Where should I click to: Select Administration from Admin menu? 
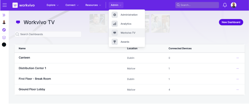[127, 15]
